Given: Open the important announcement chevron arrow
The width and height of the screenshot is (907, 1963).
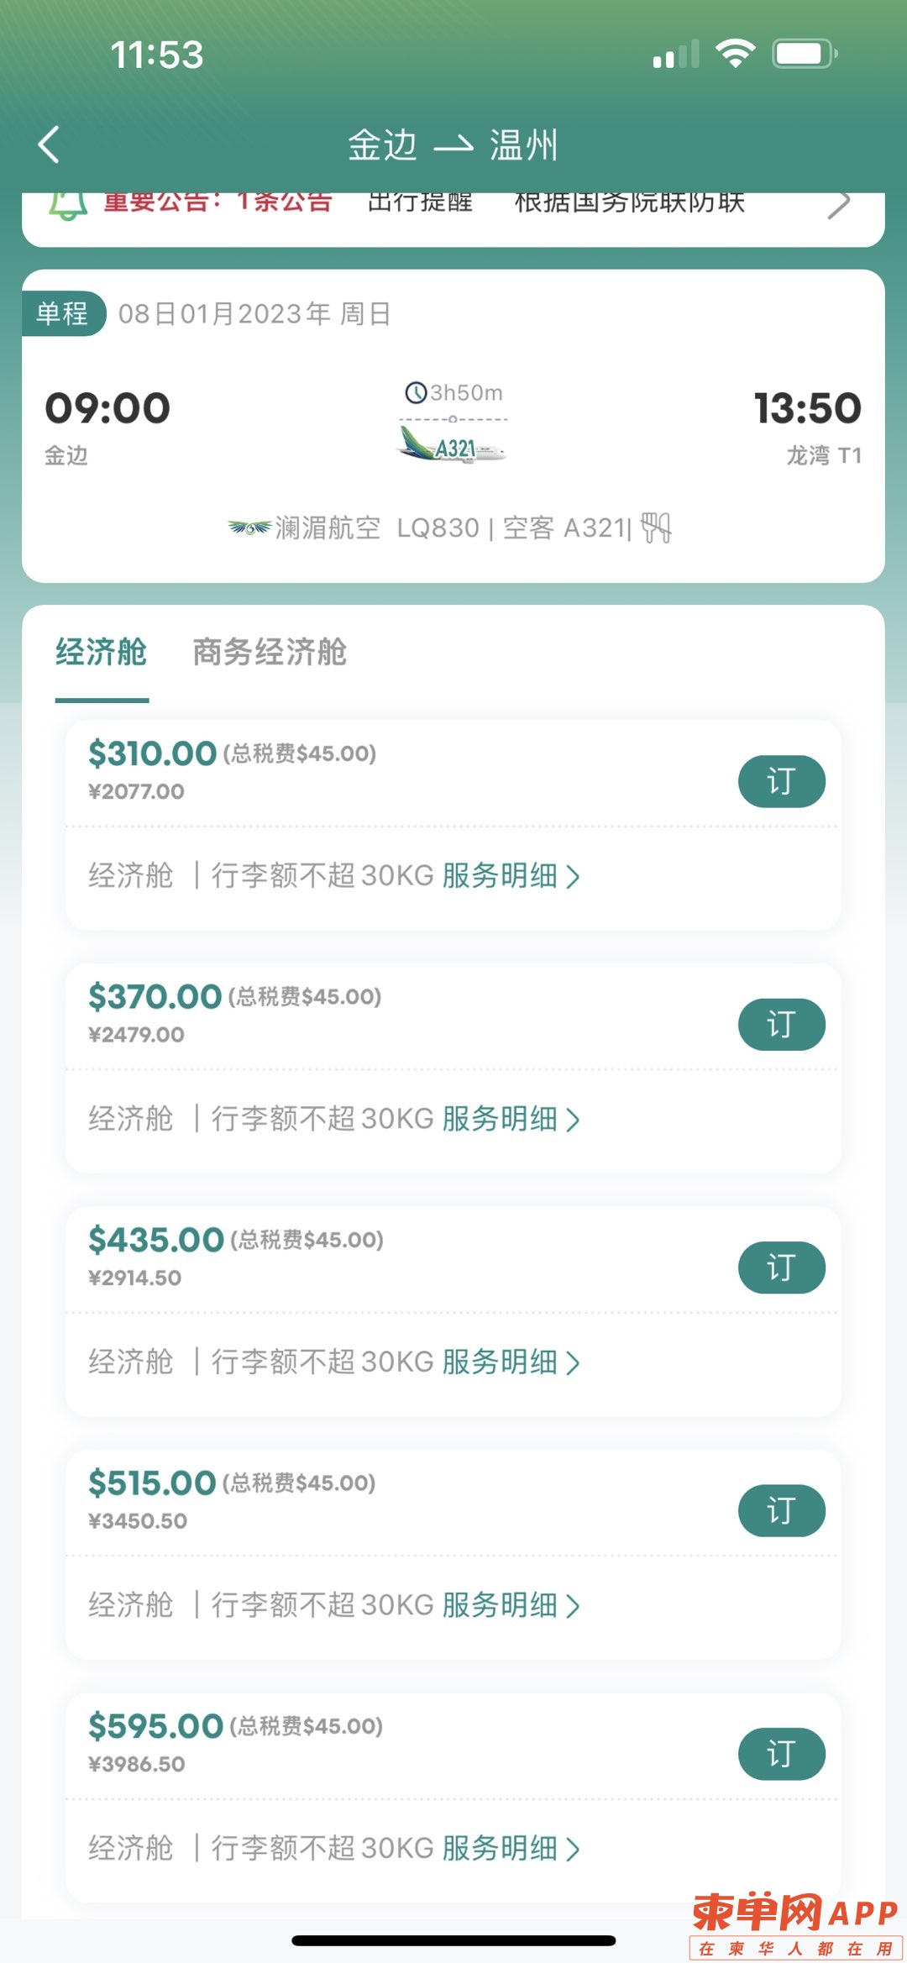Looking at the screenshot, I should point(838,204).
